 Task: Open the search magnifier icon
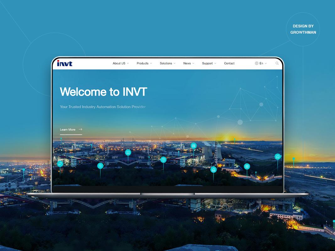tap(277, 63)
